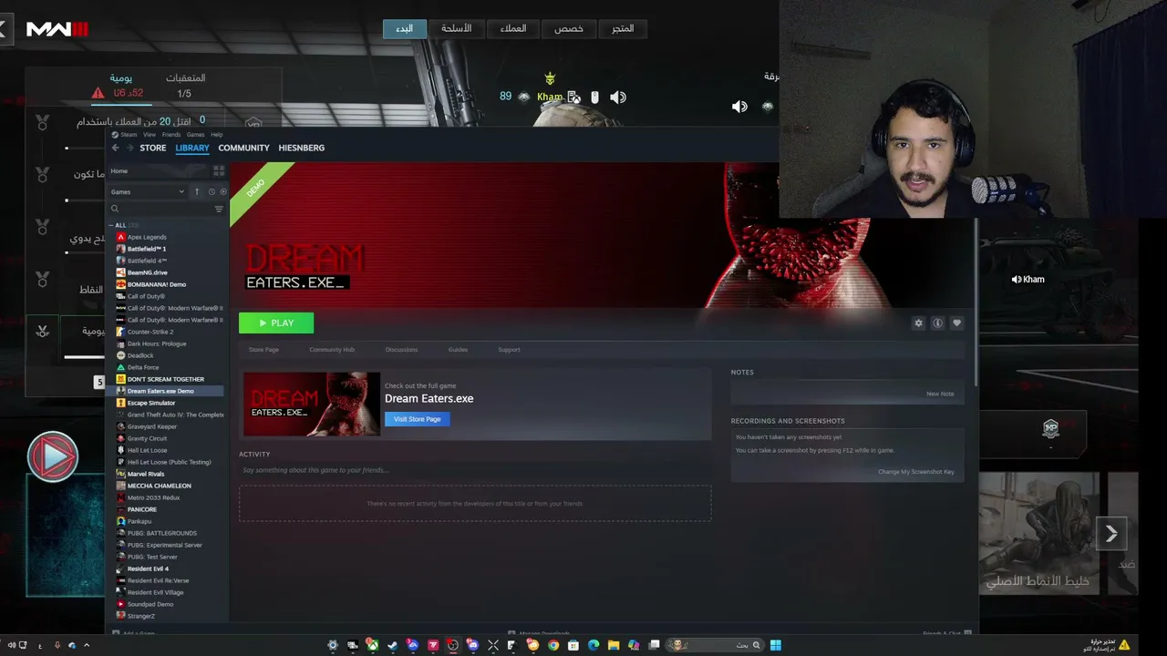Open the Windows Start menu
1167x656 pixels.
[775, 645]
